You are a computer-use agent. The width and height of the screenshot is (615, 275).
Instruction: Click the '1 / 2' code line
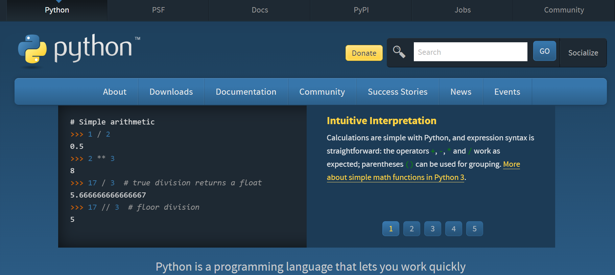pyautogui.click(x=90, y=134)
